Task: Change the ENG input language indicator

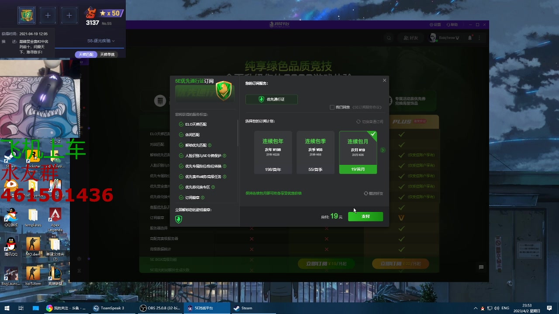Action: [x=505, y=308]
